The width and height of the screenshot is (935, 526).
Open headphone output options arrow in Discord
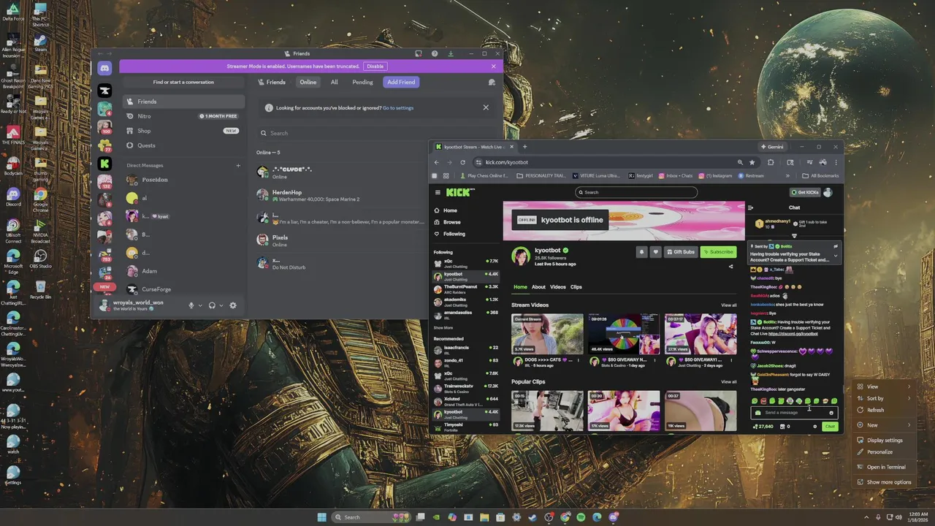coord(221,305)
